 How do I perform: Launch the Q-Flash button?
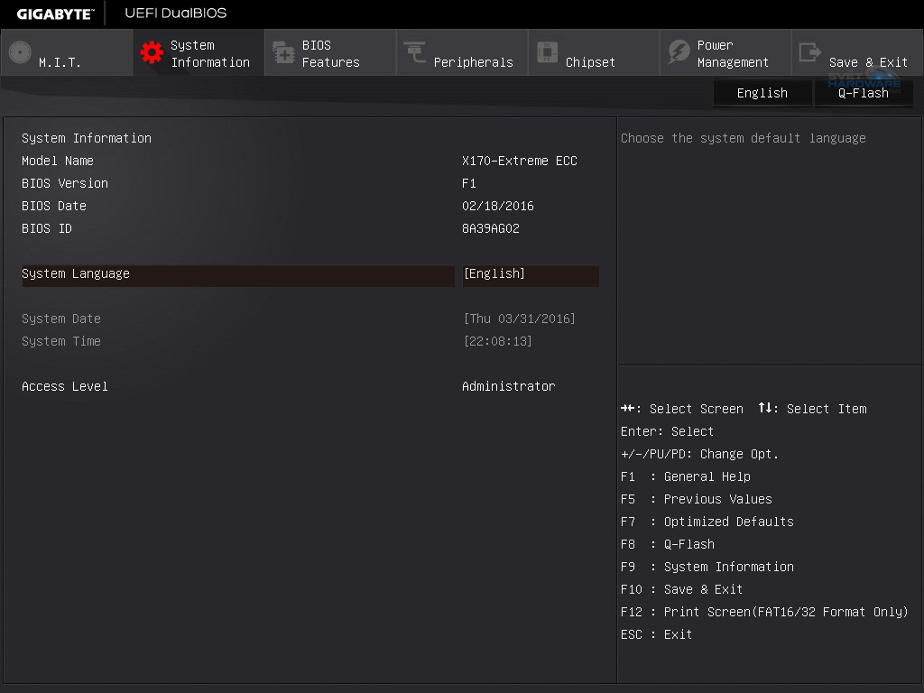(863, 93)
